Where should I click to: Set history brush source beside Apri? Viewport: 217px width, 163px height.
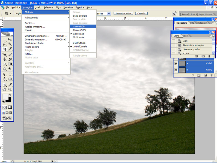point(174,41)
